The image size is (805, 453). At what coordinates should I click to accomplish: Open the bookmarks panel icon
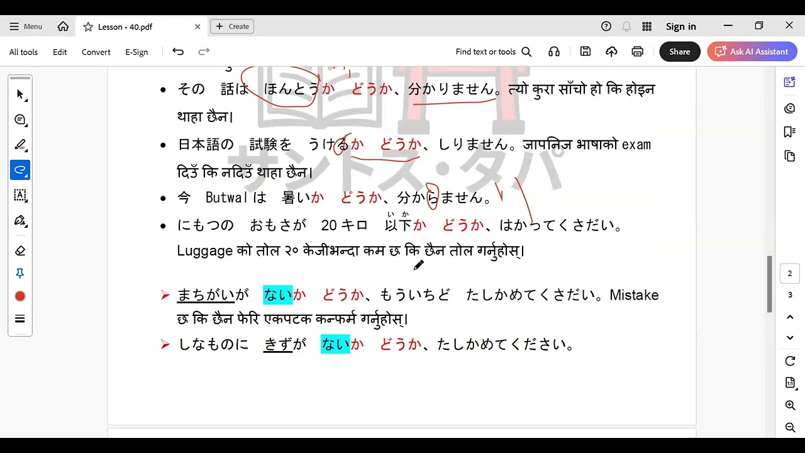click(790, 131)
